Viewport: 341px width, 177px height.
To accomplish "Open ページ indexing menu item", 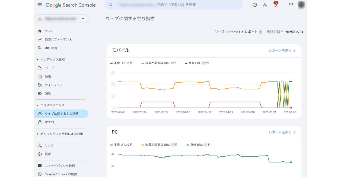I will point(49,68).
